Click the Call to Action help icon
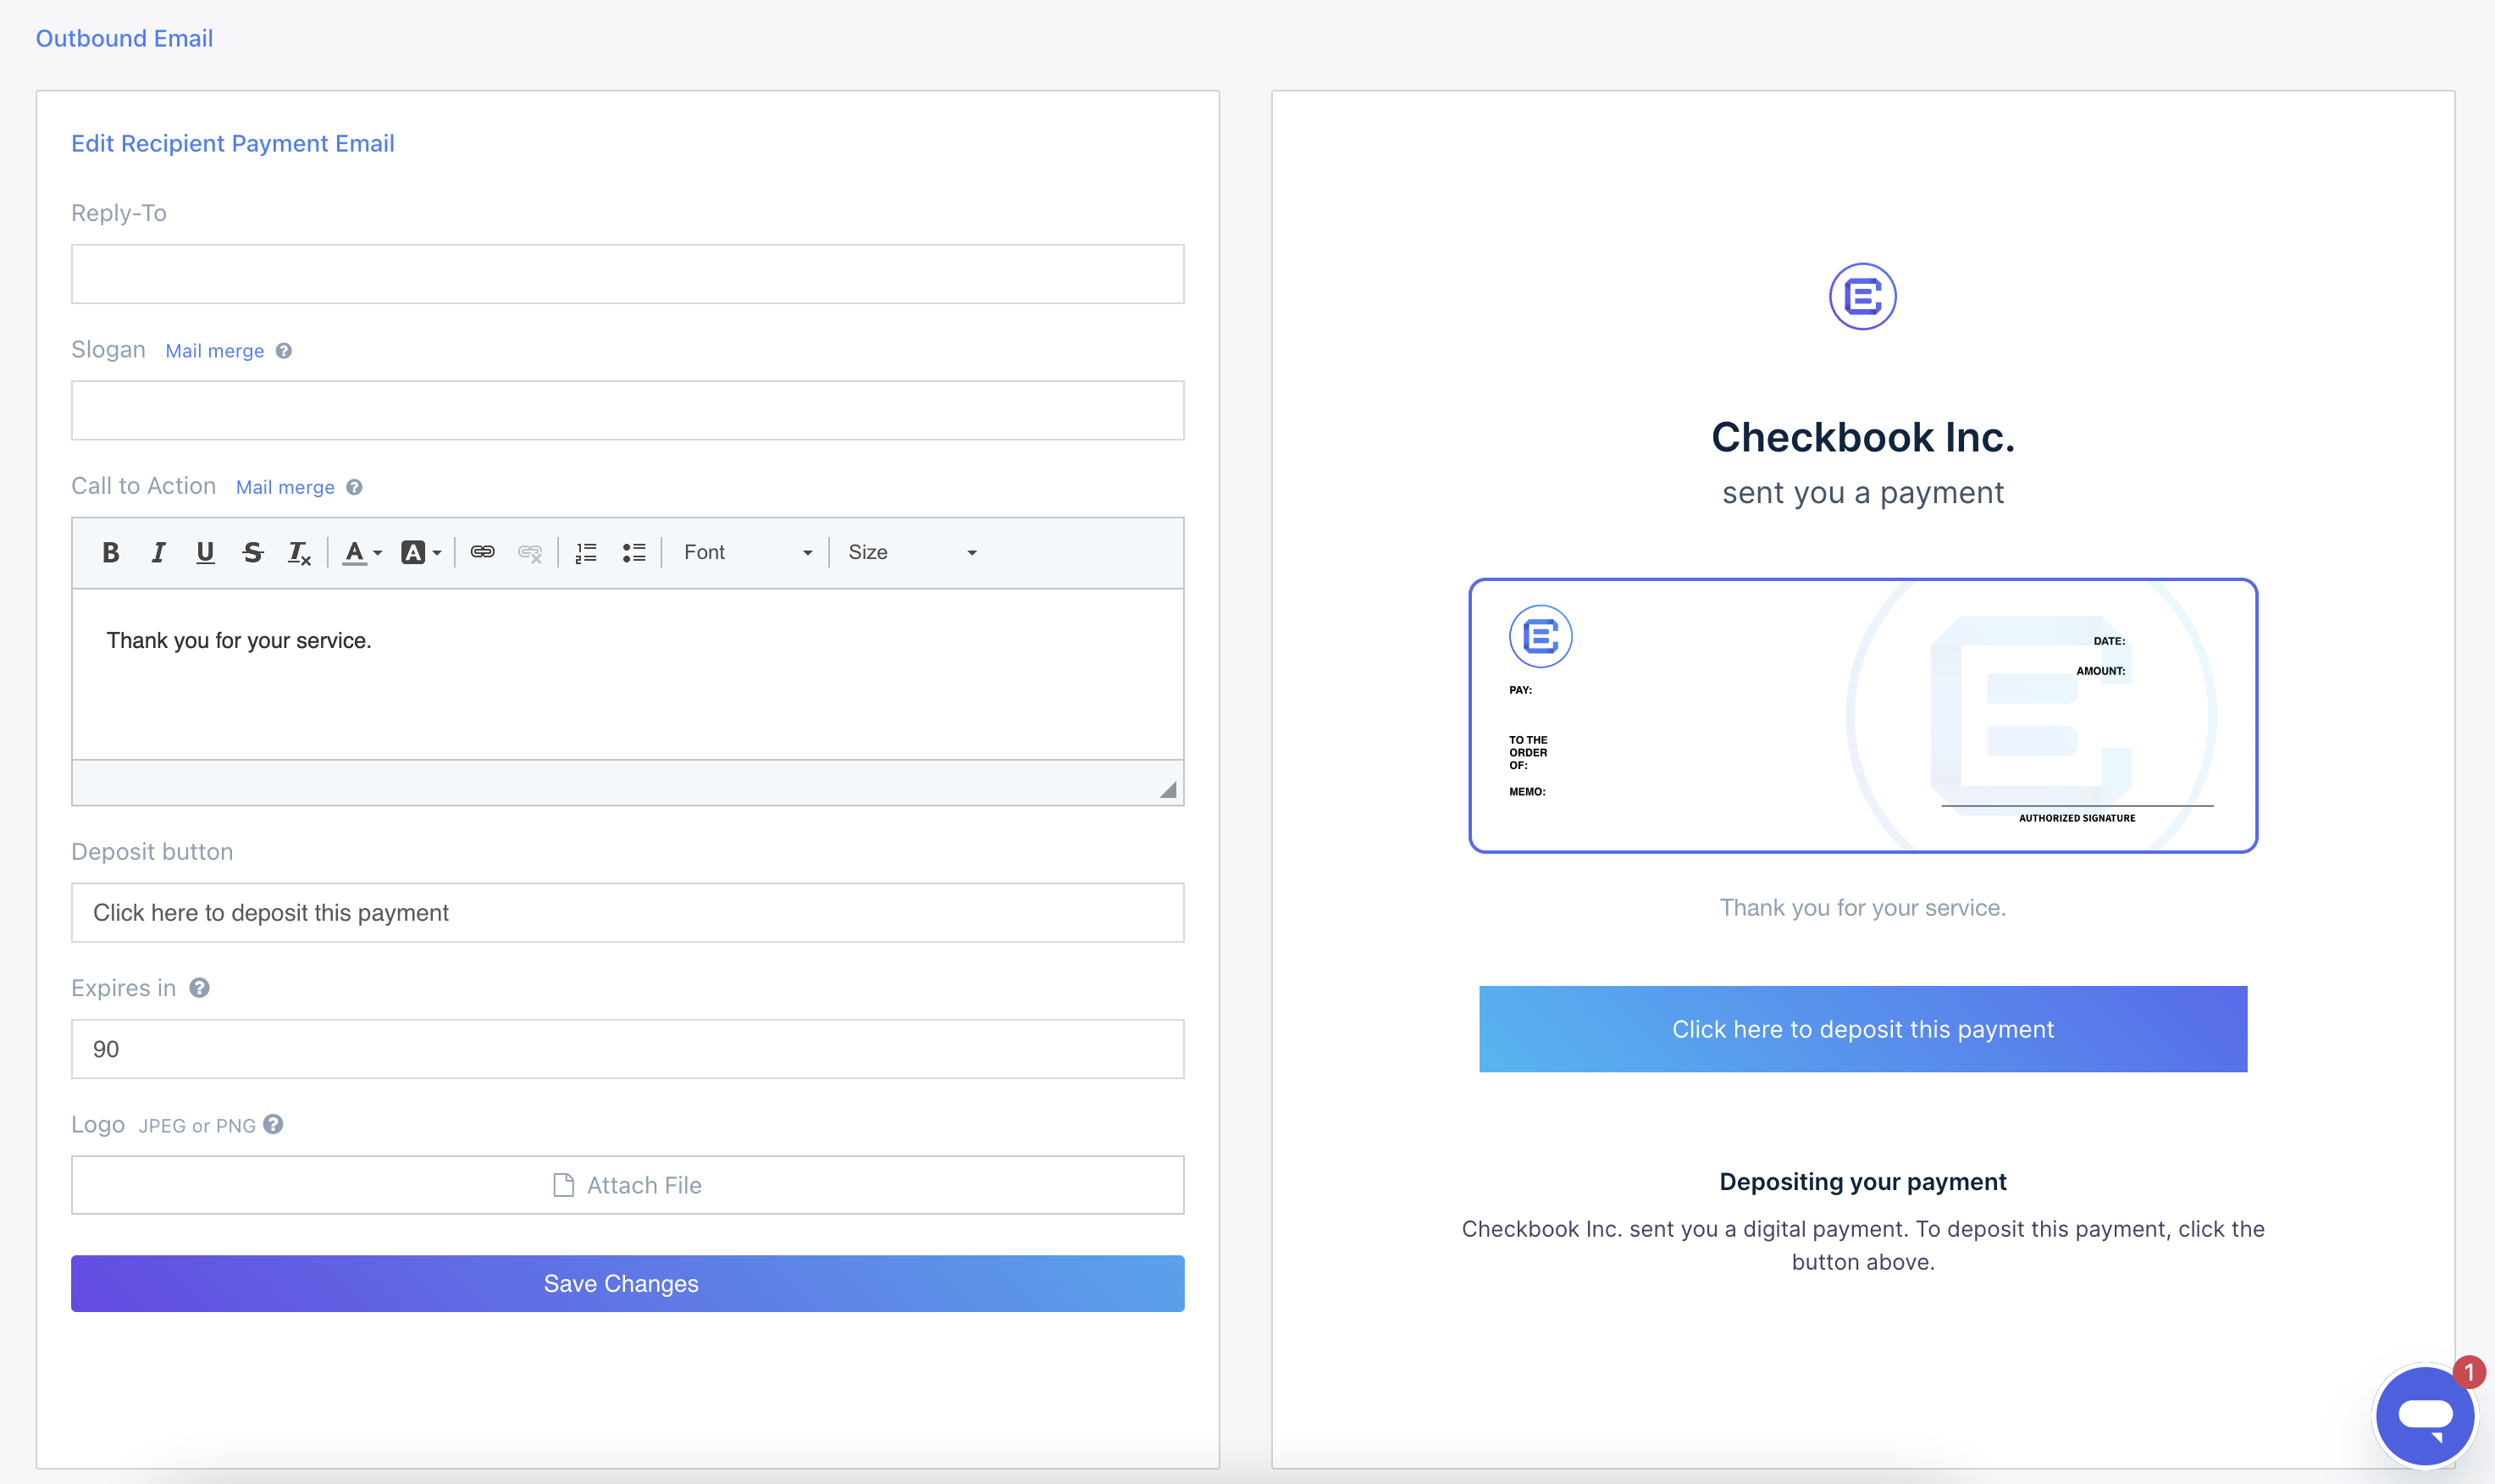 click(x=354, y=487)
